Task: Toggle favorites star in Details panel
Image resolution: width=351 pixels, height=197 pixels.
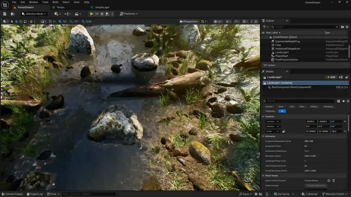Action: (343, 101)
